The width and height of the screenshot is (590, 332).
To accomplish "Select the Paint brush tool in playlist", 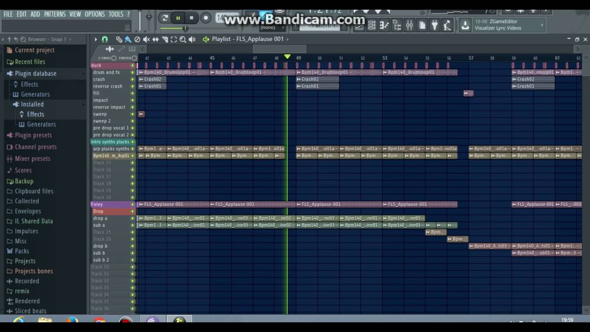I will point(128,39).
